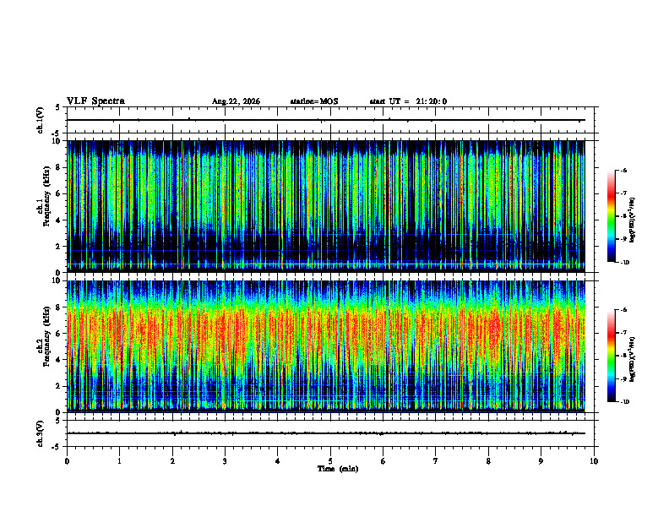Click the 7 minute tick on time axis
669x517 pixels.
coord(436,461)
